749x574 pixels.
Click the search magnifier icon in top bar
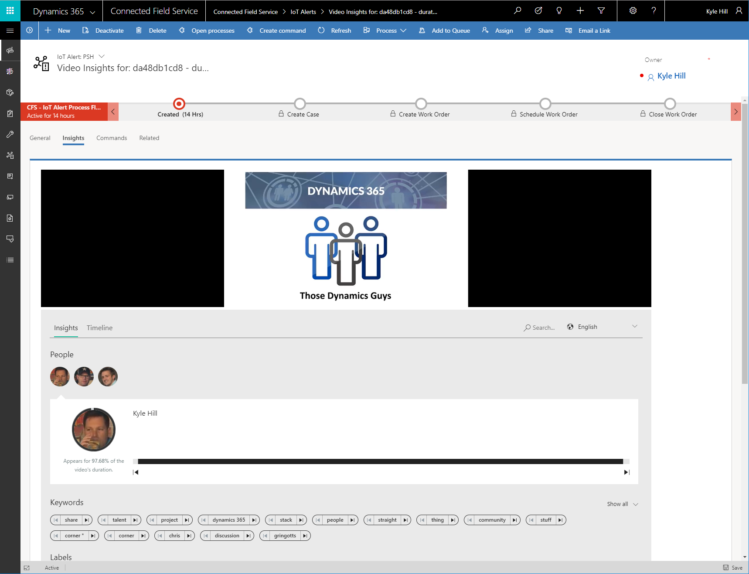coord(517,11)
